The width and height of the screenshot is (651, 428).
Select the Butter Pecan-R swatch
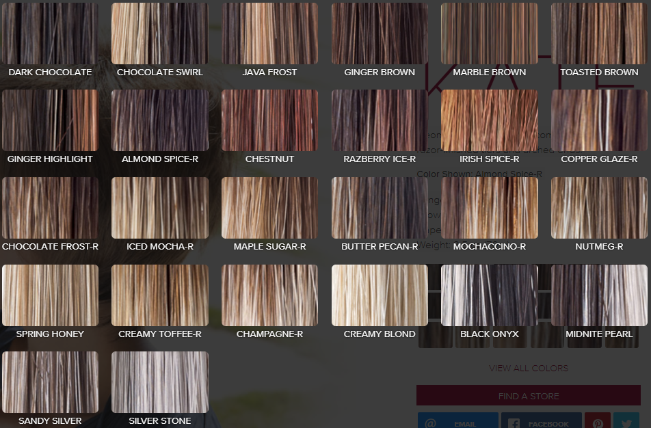(x=380, y=208)
